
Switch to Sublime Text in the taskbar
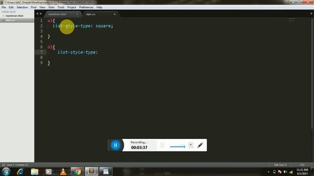click(x=92, y=172)
